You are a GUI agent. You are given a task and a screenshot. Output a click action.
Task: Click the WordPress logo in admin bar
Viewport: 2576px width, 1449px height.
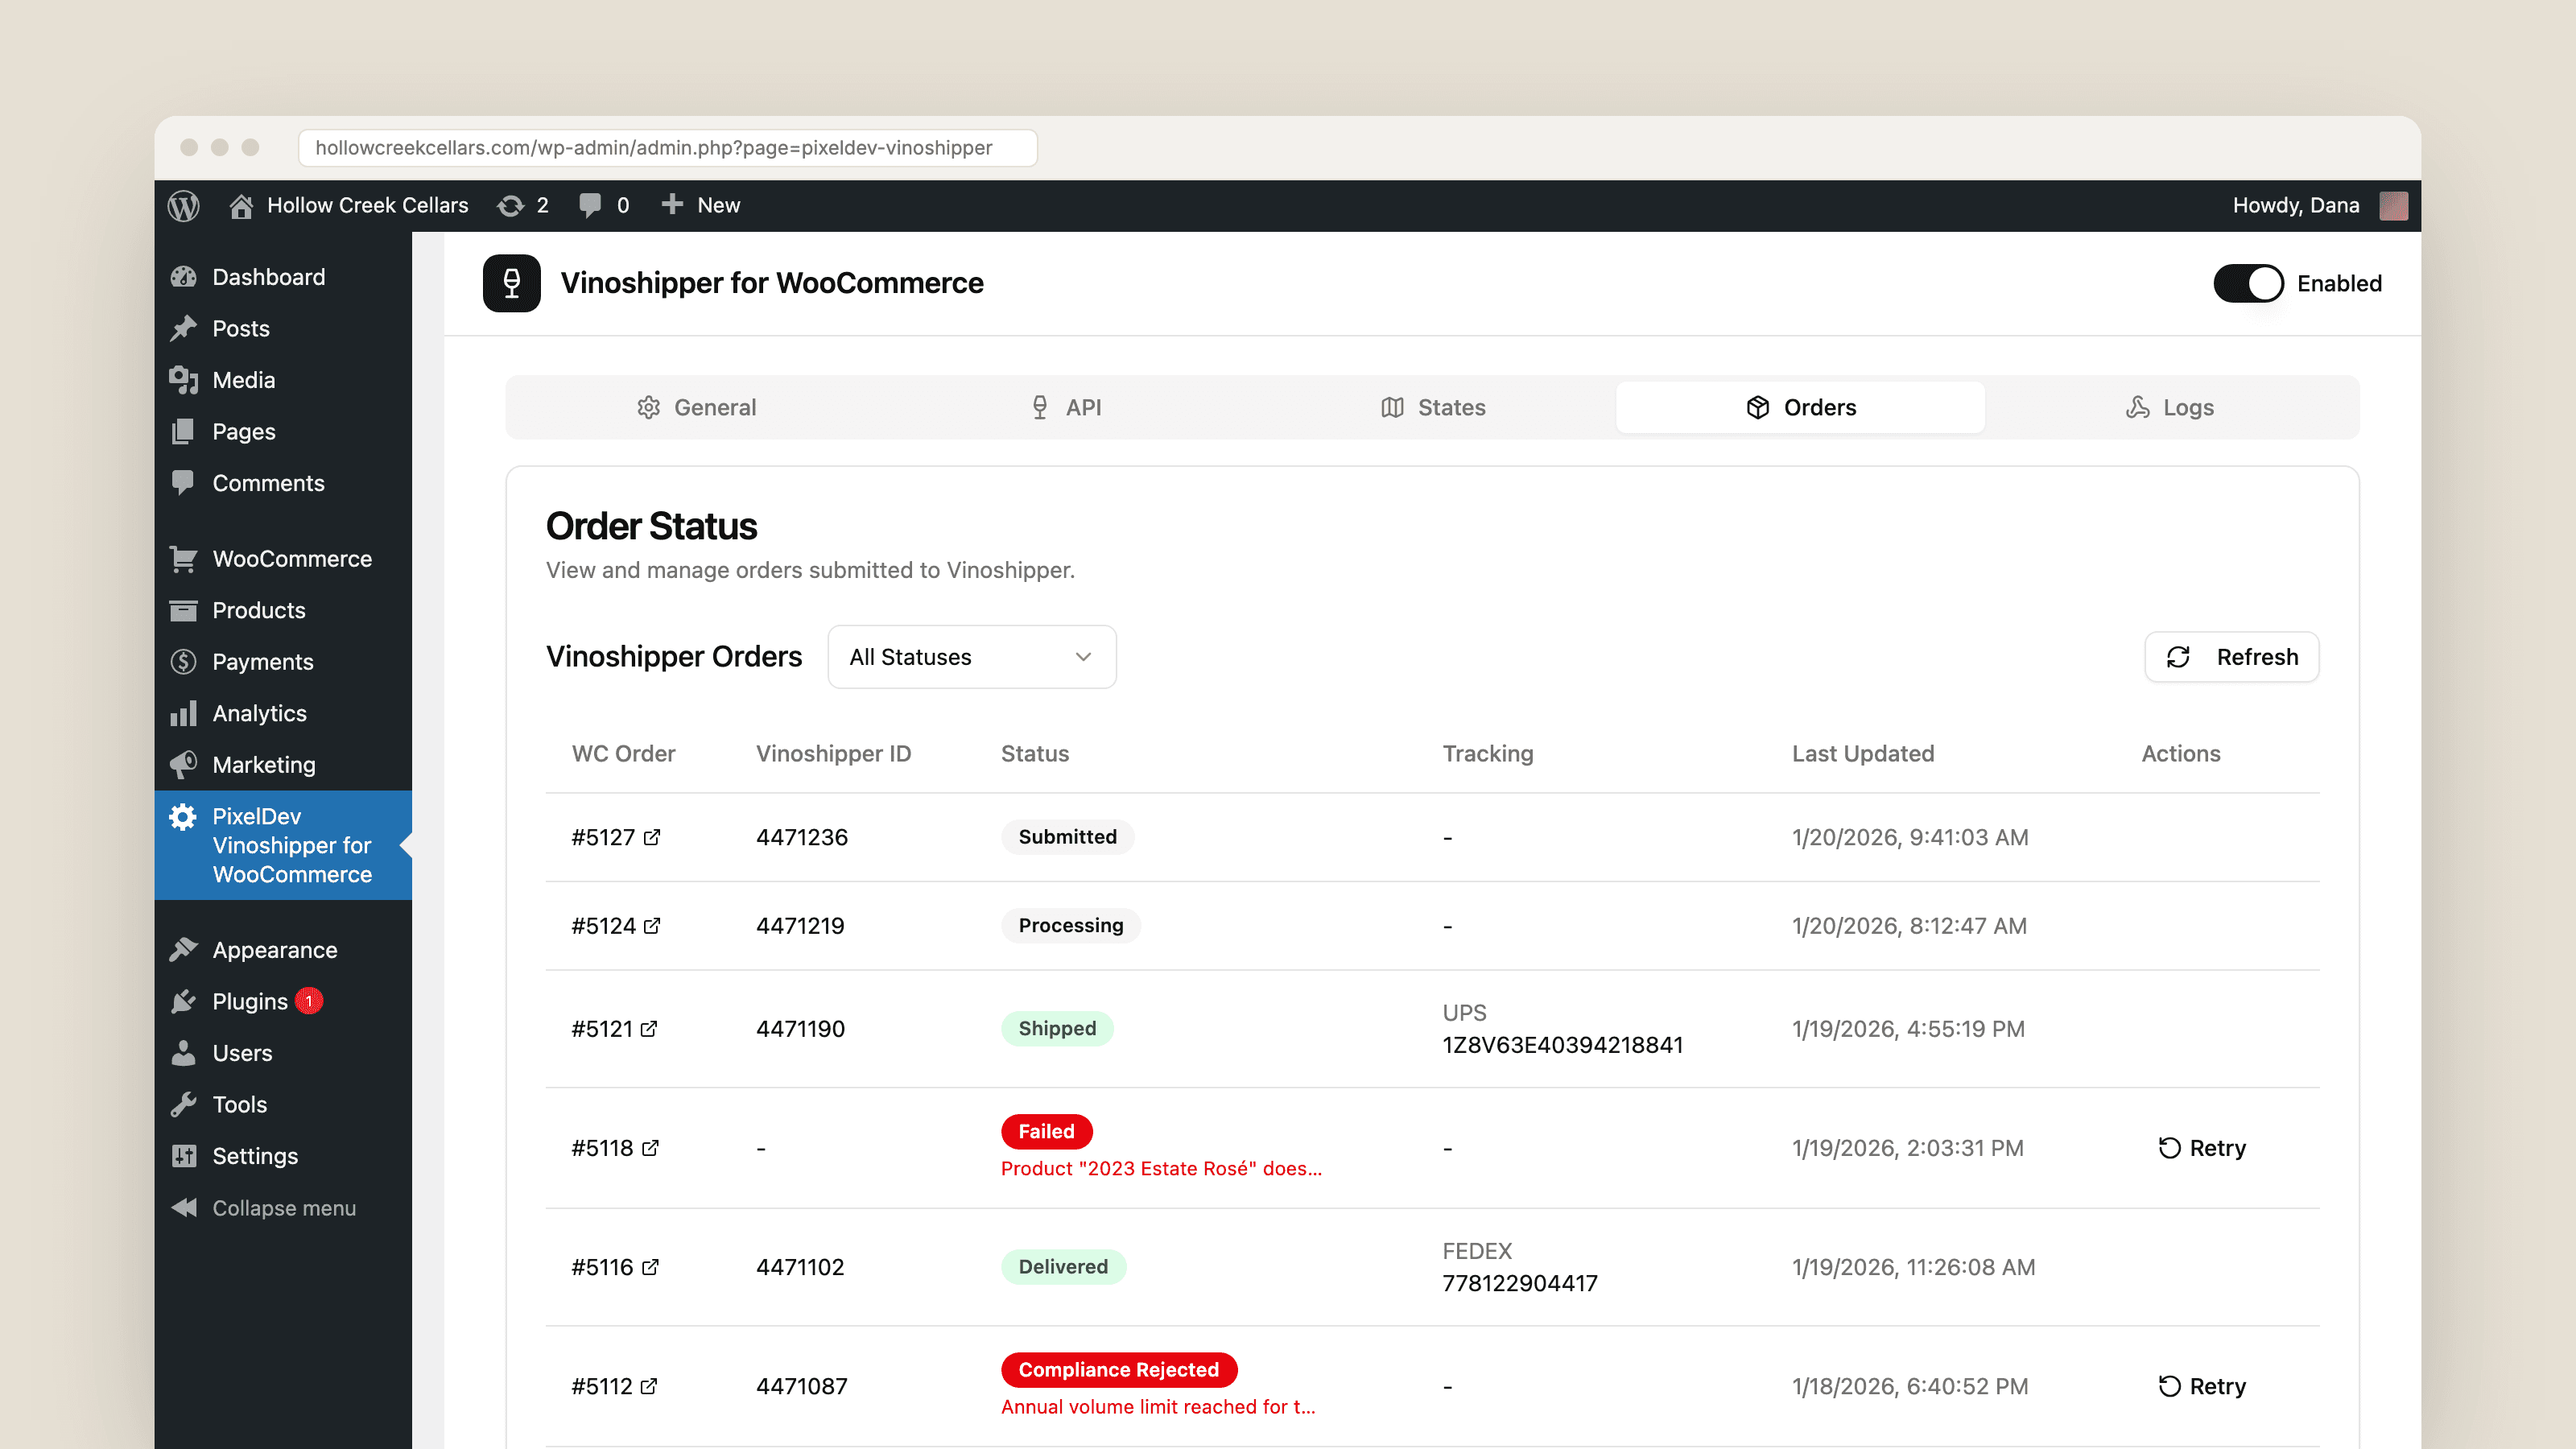[184, 205]
